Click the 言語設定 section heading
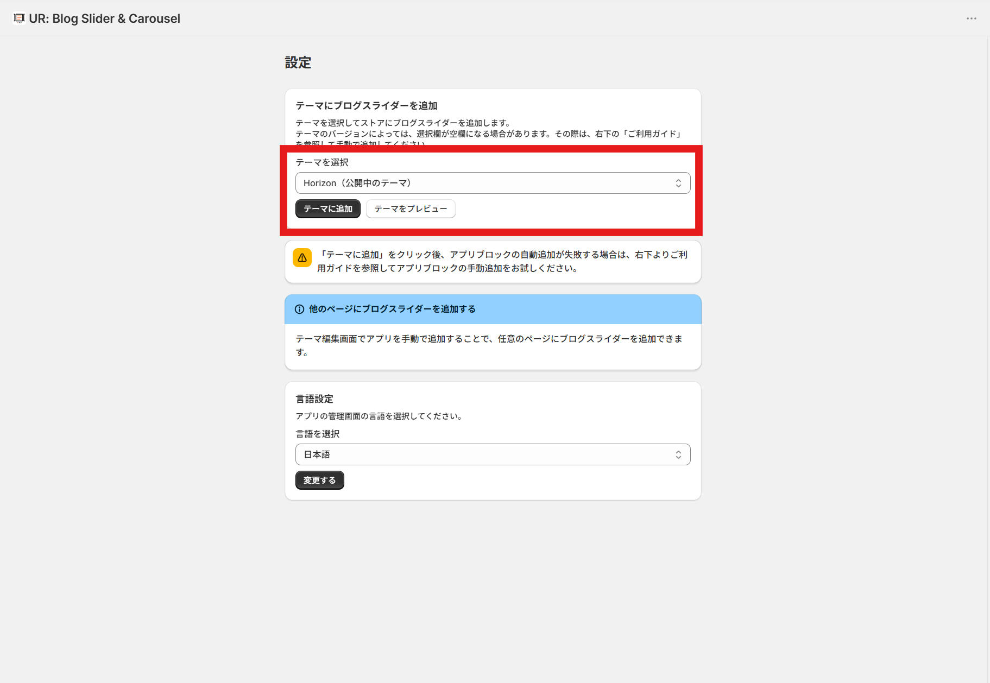Viewport: 990px width, 683px height. (315, 398)
